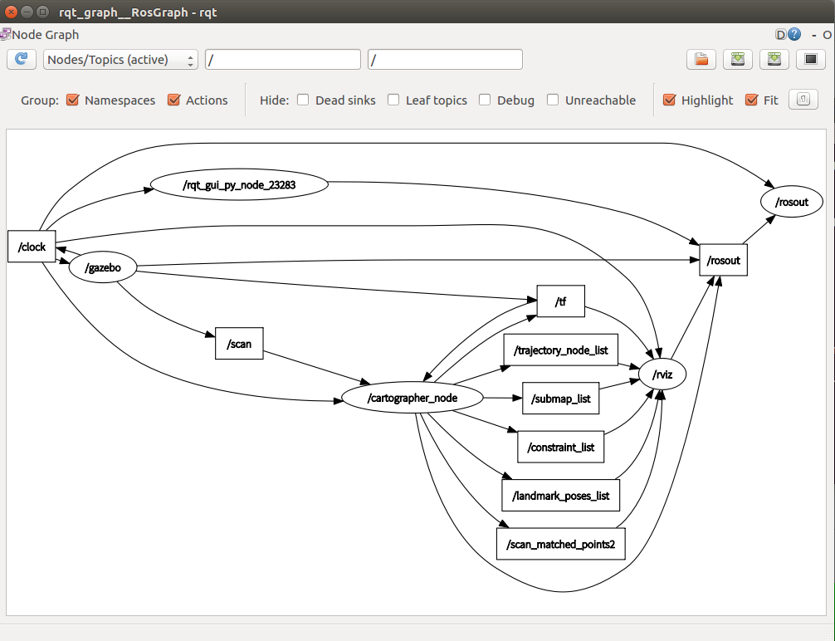The height and width of the screenshot is (641, 835).
Task: Click the first namespace filter field
Action: pyautogui.click(x=282, y=60)
